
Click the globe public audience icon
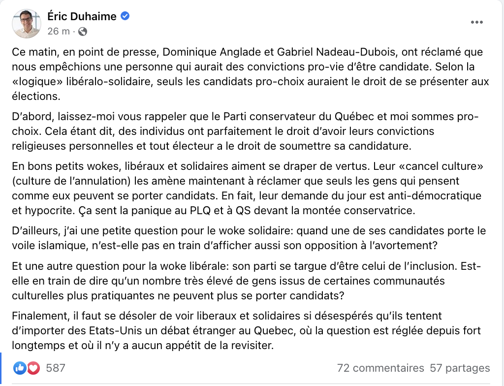point(83,32)
